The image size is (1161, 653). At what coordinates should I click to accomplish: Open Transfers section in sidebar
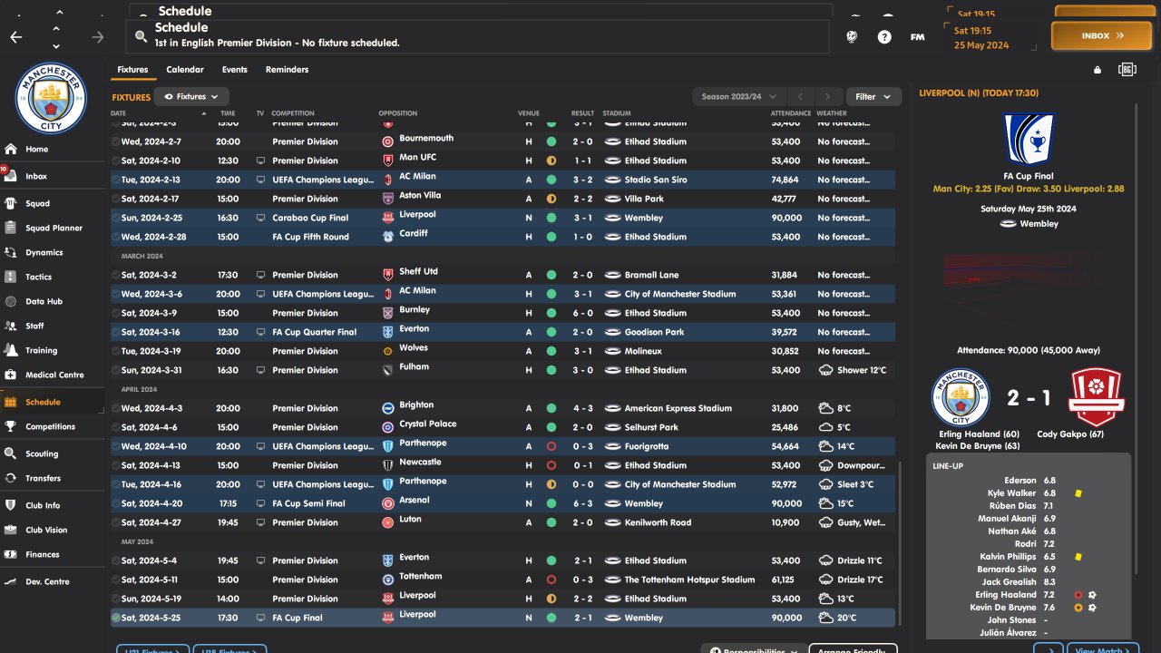pyautogui.click(x=43, y=478)
